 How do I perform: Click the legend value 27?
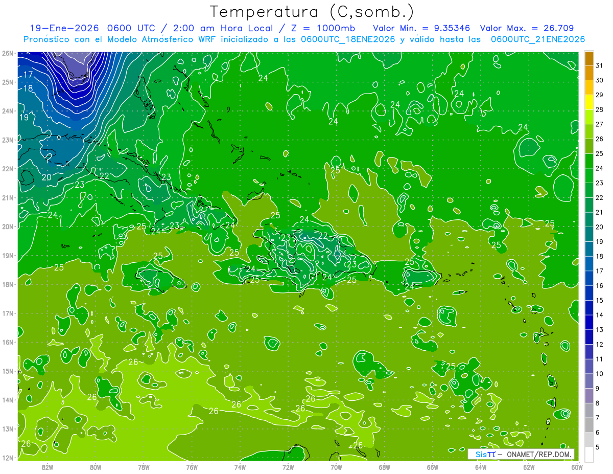[600, 124]
